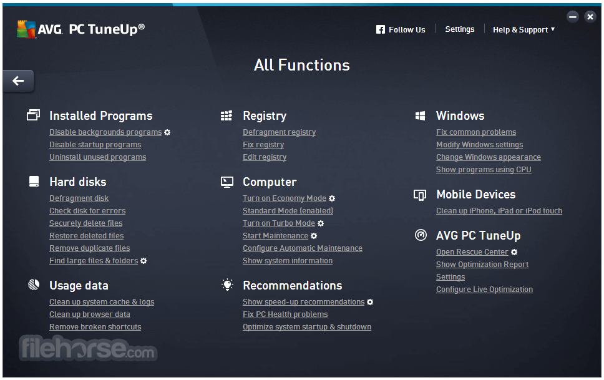Click gear icon beside Turn on Economy Mode

click(332, 198)
